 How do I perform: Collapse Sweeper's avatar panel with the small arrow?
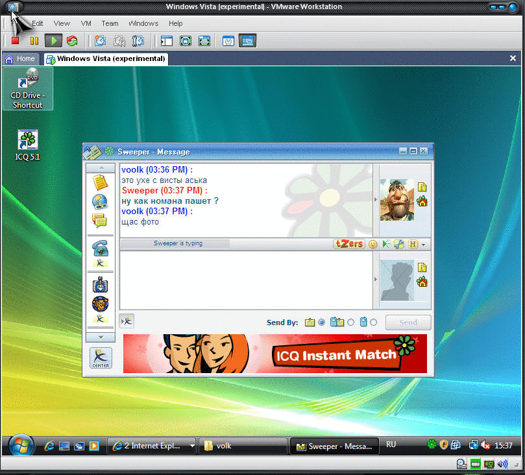[x=376, y=199]
